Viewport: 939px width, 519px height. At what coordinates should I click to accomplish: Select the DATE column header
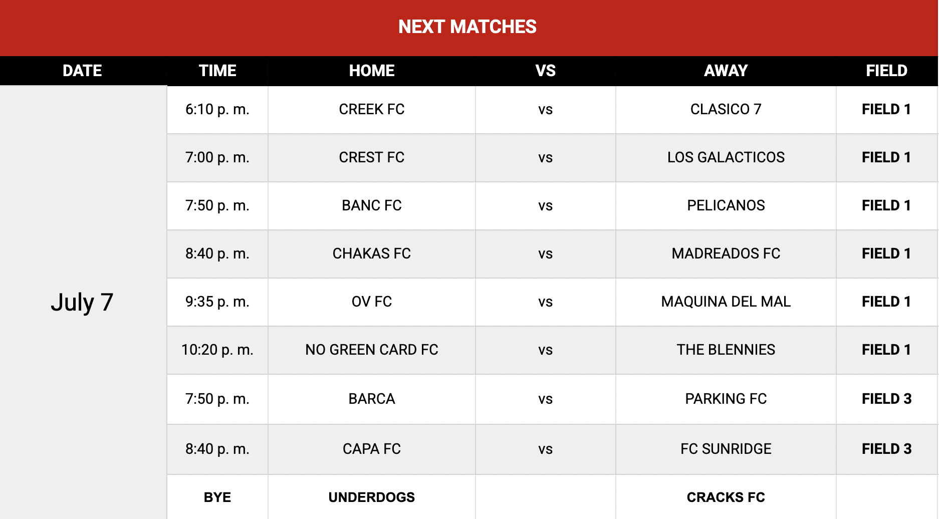(x=83, y=71)
